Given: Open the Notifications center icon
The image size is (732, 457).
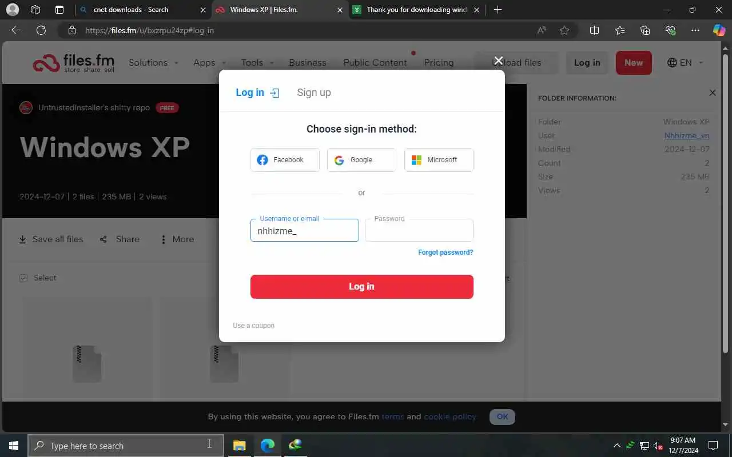Looking at the screenshot, I should (x=713, y=446).
